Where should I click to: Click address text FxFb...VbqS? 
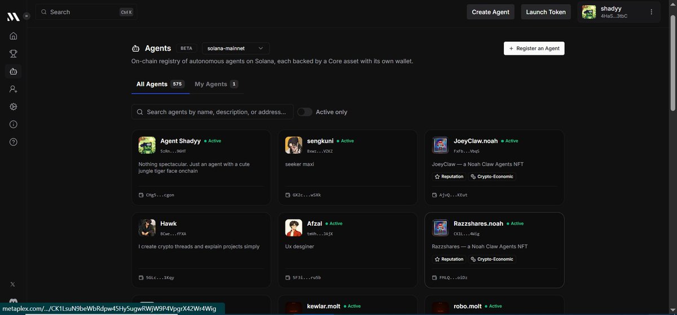(467, 151)
